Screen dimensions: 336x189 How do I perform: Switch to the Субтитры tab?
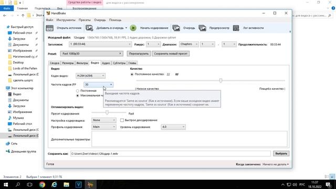coord(119,63)
